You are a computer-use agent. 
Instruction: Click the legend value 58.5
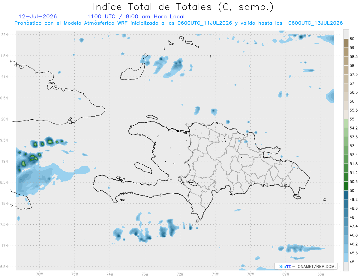(354, 57)
